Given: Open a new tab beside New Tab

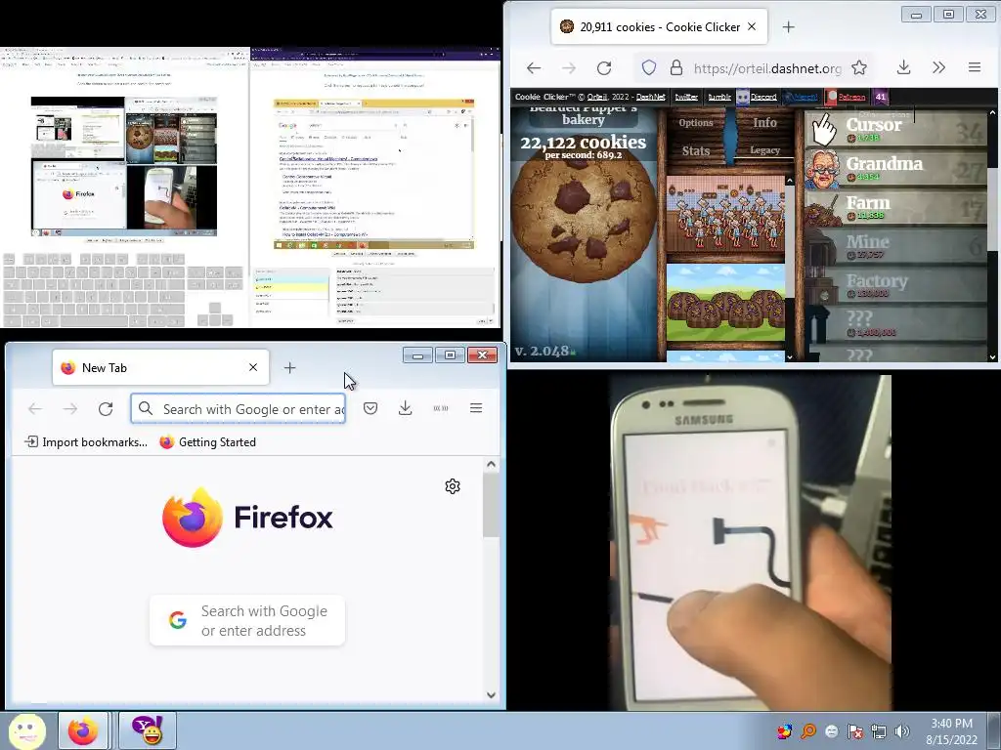Looking at the screenshot, I should pos(289,368).
